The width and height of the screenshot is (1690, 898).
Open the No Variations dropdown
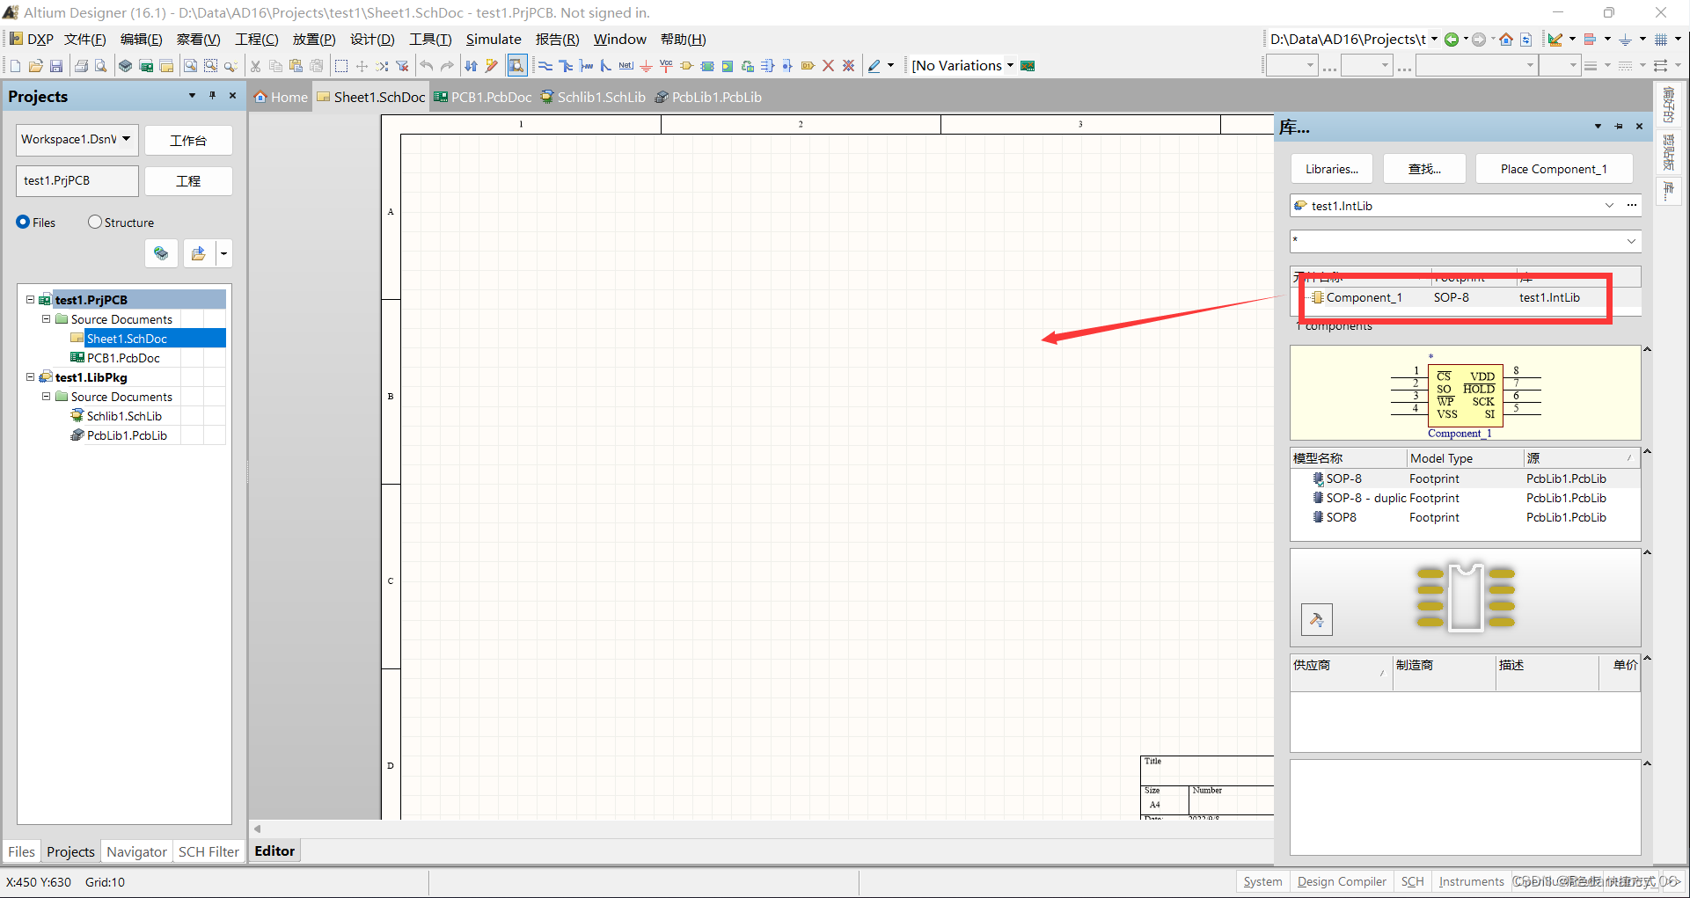1010,65
